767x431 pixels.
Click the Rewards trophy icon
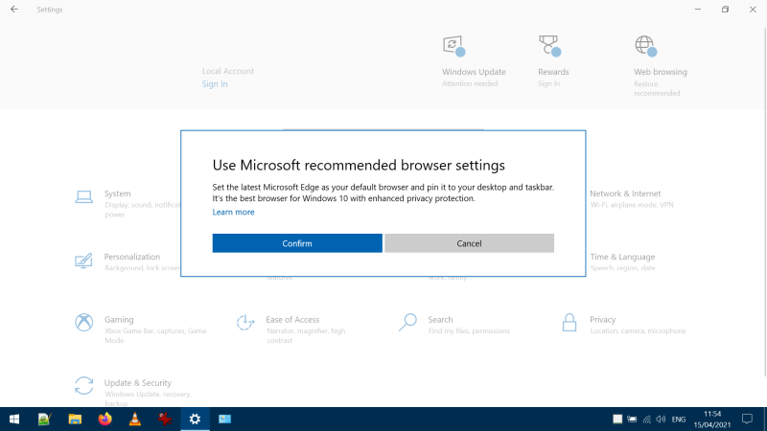549,46
